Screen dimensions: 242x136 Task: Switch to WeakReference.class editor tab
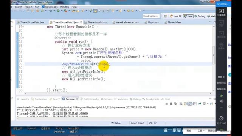[126, 22]
